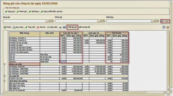Click the Mặt hàng magnifier search icon
The height and width of the screenshot is (96, 173).
pyautogui.click(x=157, y=21)
